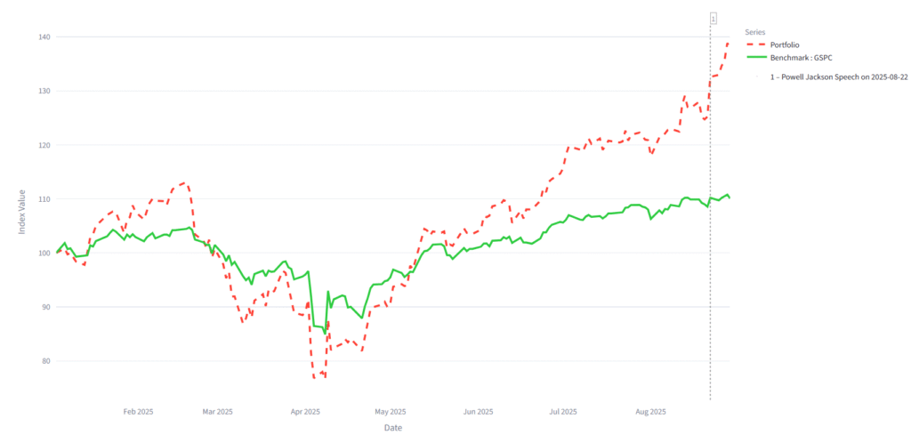Click the Date axis title
Image resolution: width=911 pixels, height=435 pixels.
click(x=392, y=428)
